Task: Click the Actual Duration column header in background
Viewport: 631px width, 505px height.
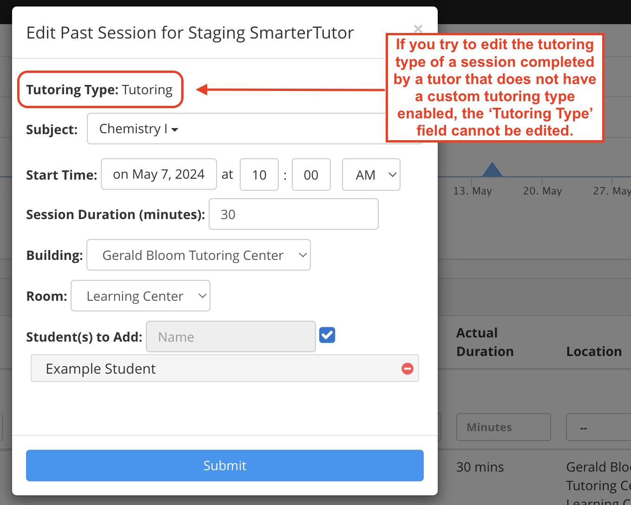Action: pyautogui.click(x=485, y=342)
